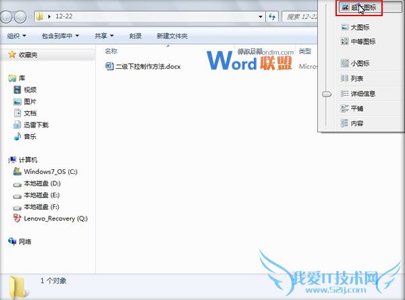Open recent pages dropdown beside Forward
405x300 pixels.
tap(30, 18)
